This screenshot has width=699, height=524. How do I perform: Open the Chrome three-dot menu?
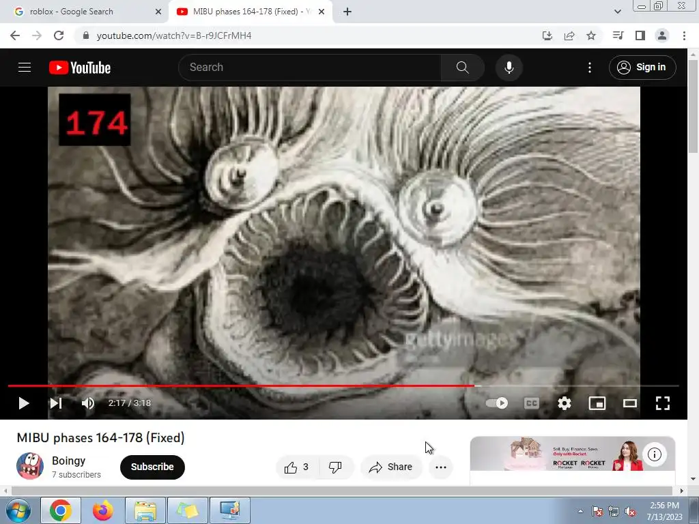[684, 35]
